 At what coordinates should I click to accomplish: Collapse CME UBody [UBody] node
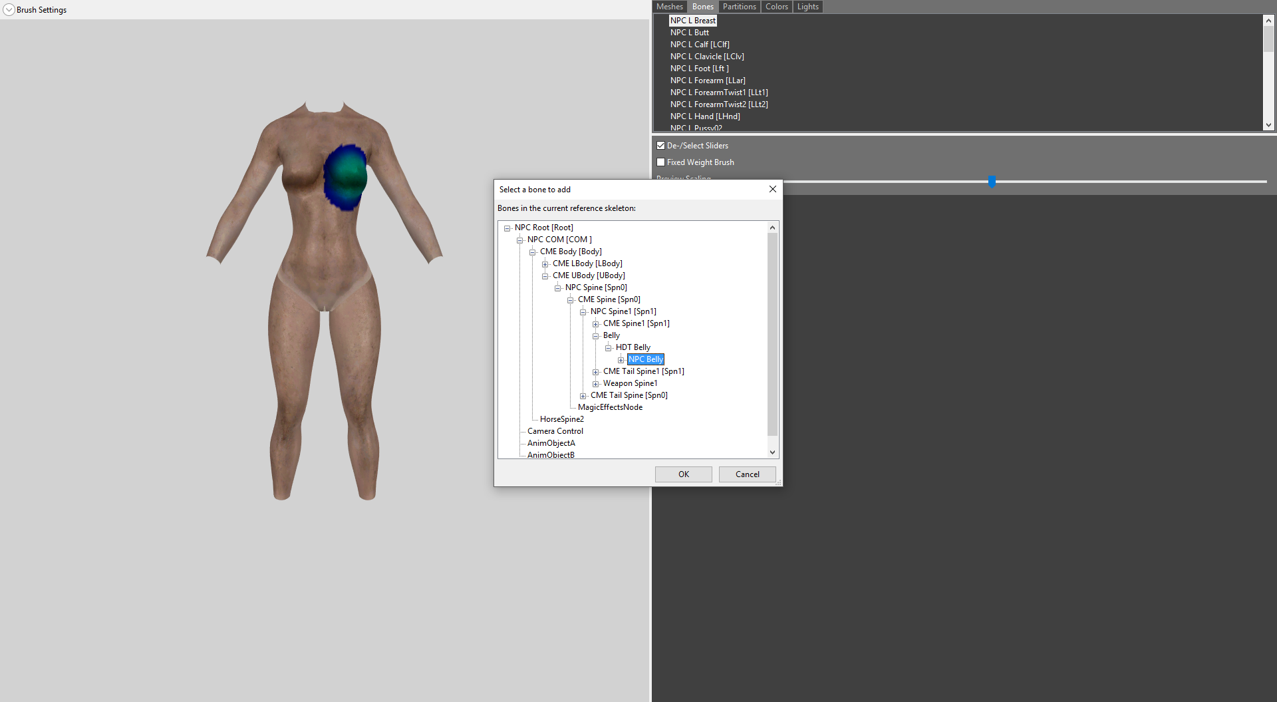click(545, 276)
